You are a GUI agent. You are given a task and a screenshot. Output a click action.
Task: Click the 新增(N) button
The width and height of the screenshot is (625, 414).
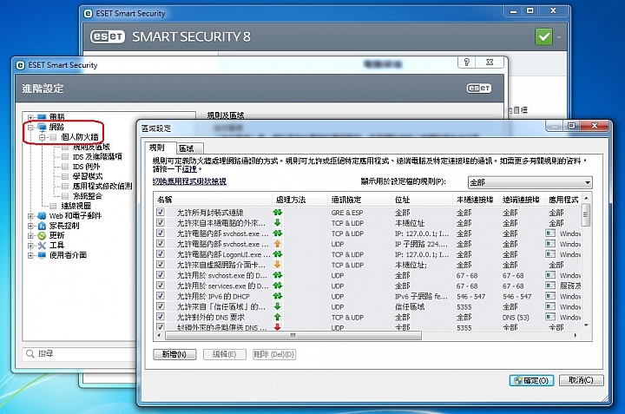pos(174,354)
